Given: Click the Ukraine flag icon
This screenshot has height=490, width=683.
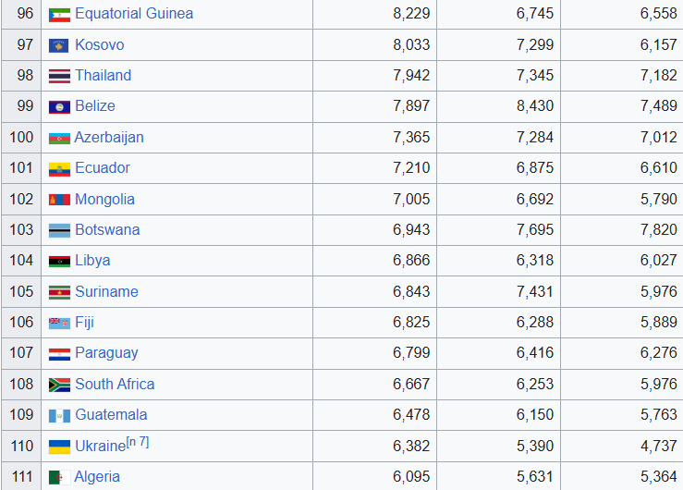Looking at the screenshot, I should pos(59,447).
